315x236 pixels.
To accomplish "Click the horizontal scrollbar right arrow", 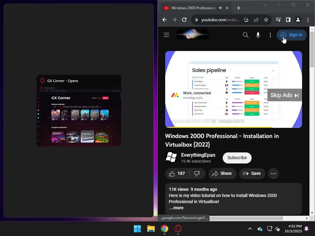I will (x=307, y=218).
